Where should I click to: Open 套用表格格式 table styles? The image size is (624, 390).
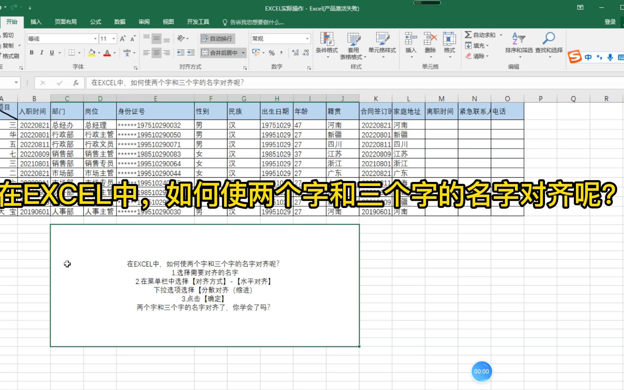353,46
